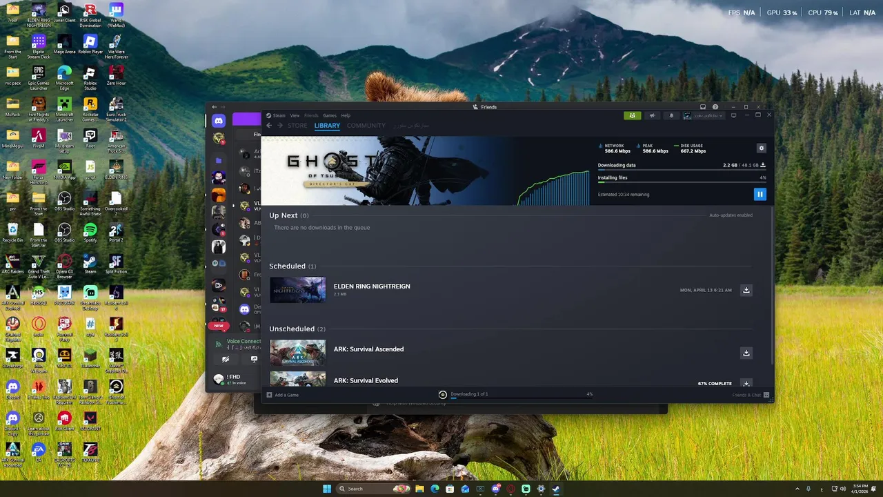
Task: Open Discord home icon in Discord window
Action: [x=219, y=121]
